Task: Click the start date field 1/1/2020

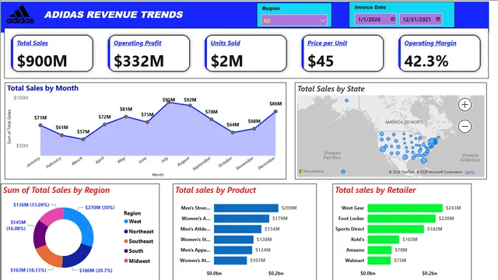Action: point(375,19)
